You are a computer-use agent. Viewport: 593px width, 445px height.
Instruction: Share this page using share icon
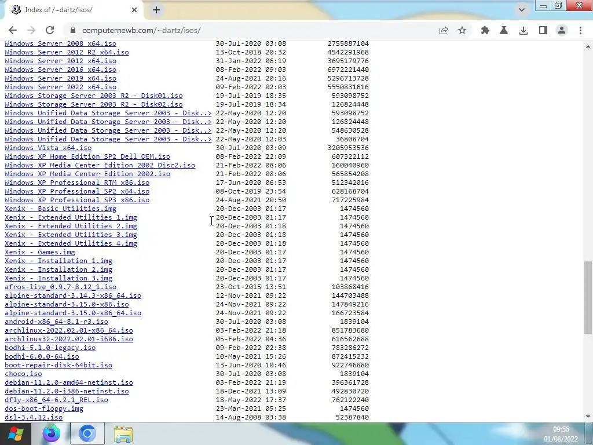(444, 30)
